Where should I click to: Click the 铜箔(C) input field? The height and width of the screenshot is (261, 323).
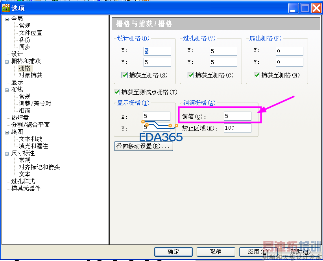tap(238, 116)
